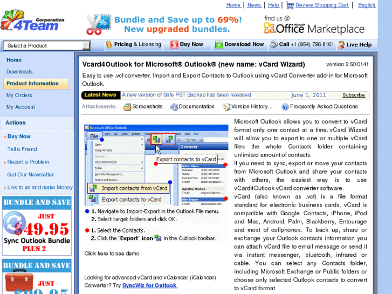
Task: Click here to see demo text
Action: click(112, 254)
